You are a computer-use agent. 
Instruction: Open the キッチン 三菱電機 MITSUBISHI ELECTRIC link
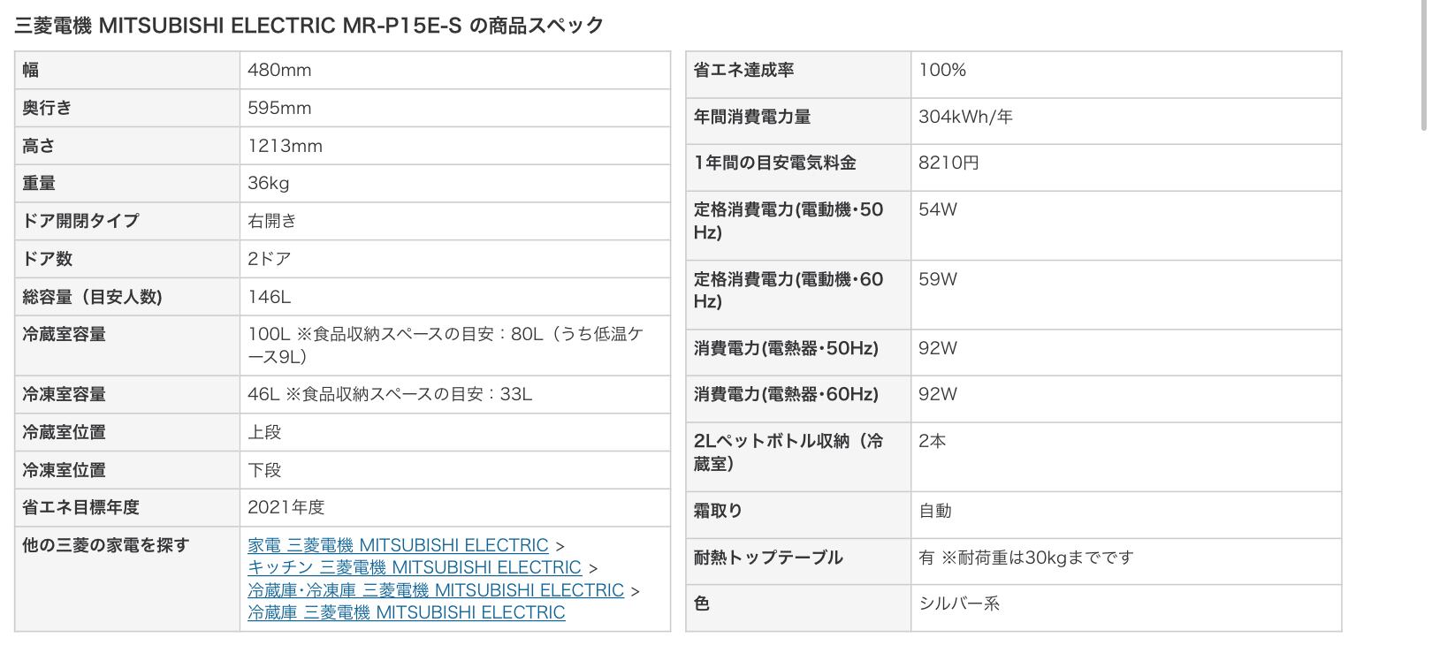[414, 567]
